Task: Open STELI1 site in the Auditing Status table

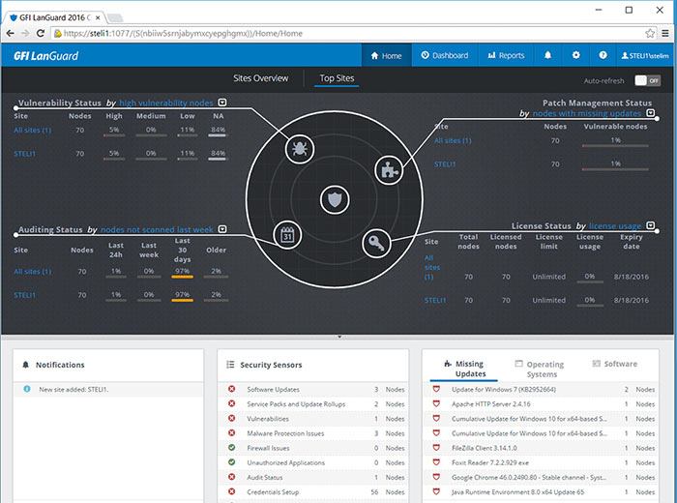Action: 24,295
